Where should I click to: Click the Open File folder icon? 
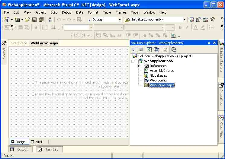click(x=27, y=20)
